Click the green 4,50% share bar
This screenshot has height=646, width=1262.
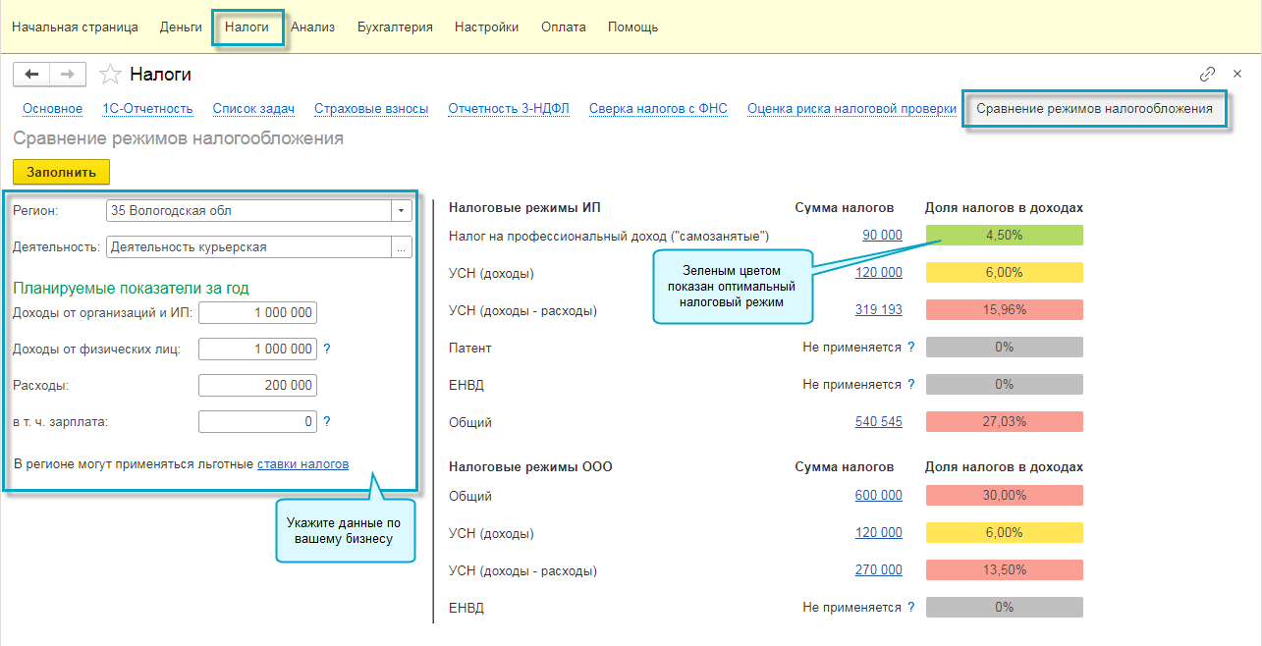pyautogui.click(x=1004, y=236)
